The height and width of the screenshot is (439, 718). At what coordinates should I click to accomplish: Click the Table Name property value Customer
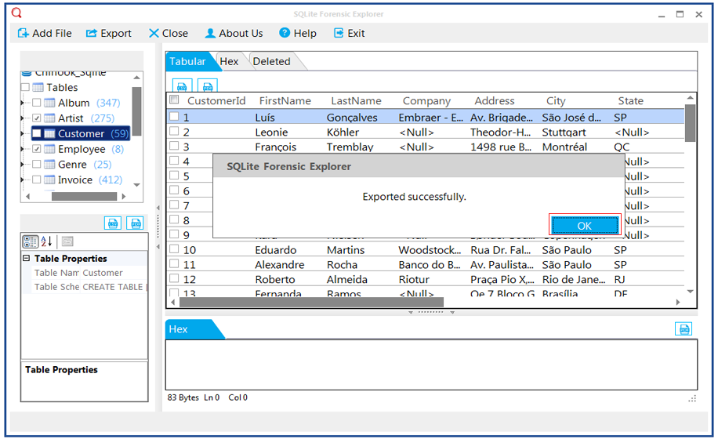pos(103,272)
